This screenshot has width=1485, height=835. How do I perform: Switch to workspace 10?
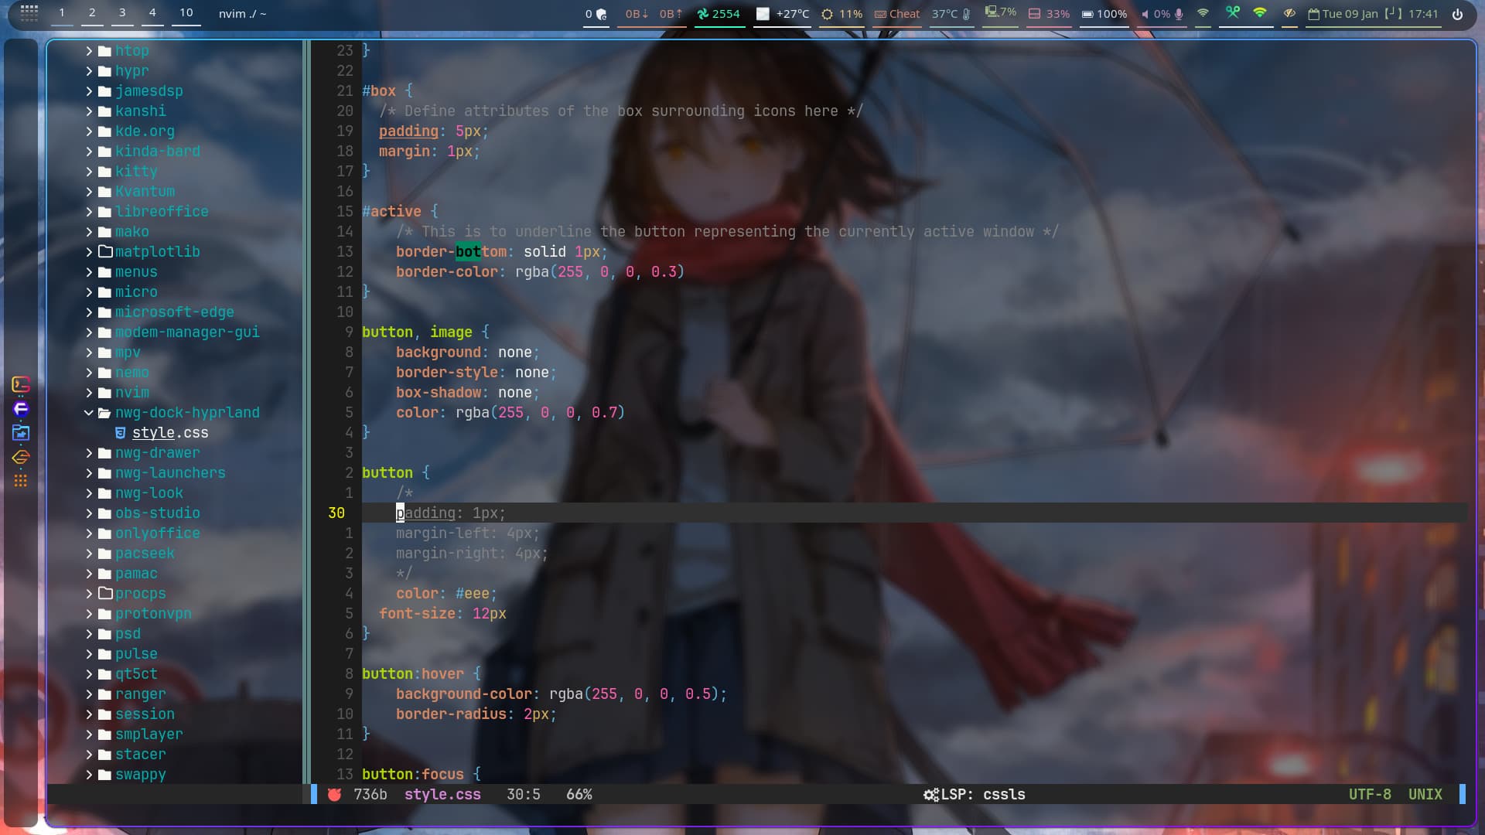[x=186, y=13]
